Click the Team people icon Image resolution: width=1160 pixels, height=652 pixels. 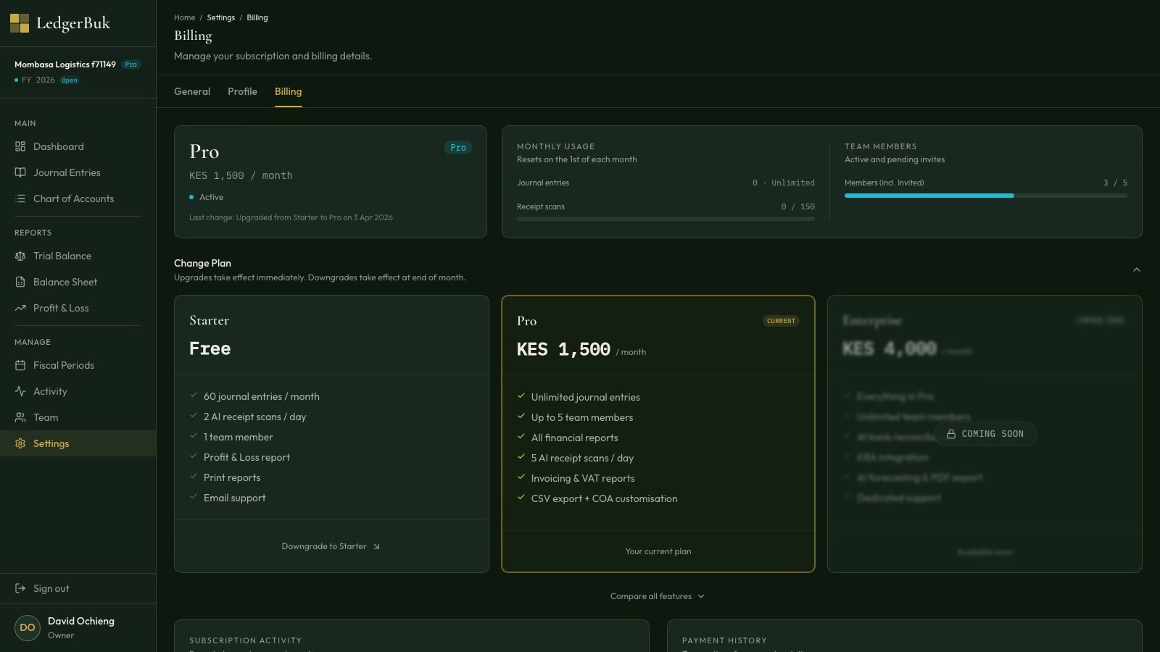point(20,417)
